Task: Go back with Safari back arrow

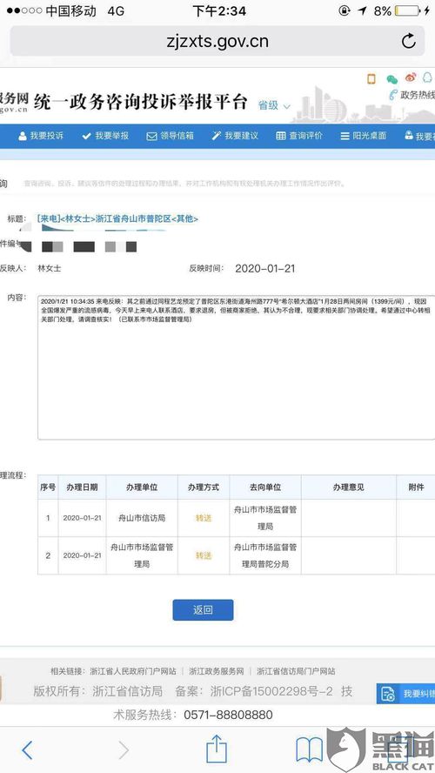Action: pos(27,750)
